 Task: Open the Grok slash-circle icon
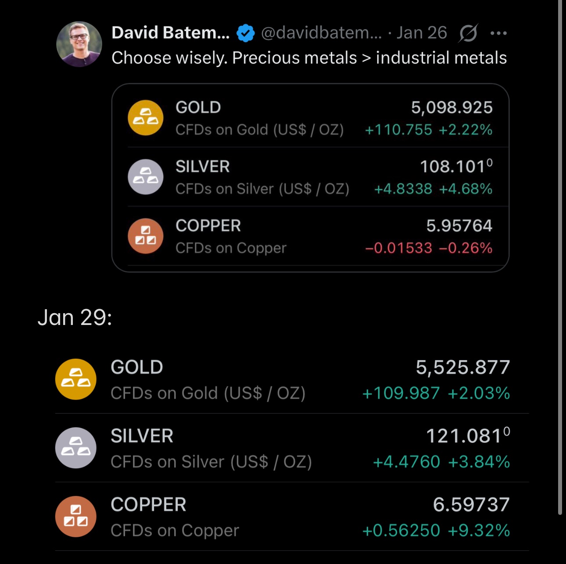pyautogui.click(x=468, y=33)
